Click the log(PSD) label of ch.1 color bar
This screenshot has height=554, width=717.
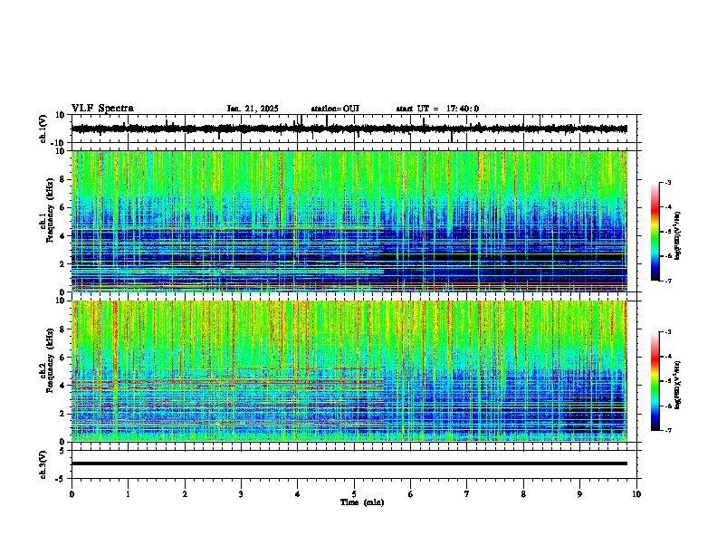tap(678, 236)
